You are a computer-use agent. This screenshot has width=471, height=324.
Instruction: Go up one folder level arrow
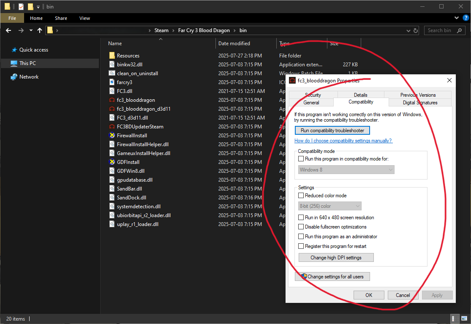[40, 30]
